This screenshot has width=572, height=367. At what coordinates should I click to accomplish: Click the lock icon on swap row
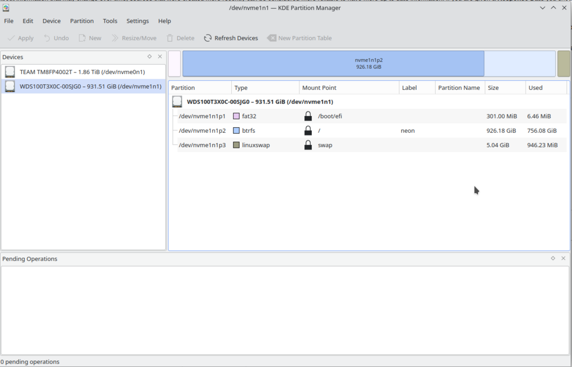click(308, 145)
